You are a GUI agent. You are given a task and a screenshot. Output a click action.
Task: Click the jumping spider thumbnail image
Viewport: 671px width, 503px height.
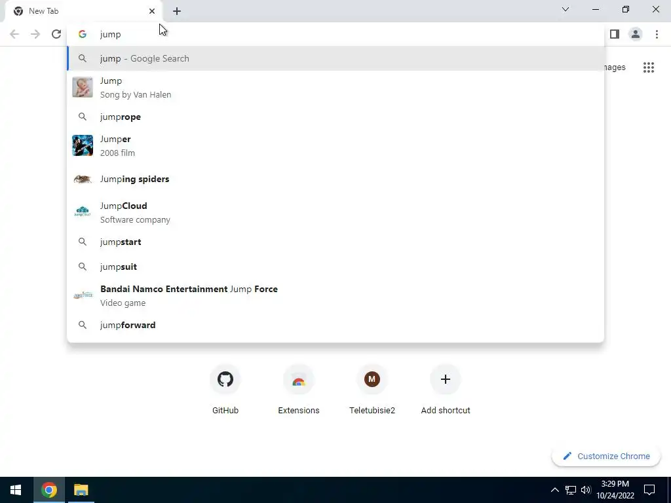click(83, 179)
